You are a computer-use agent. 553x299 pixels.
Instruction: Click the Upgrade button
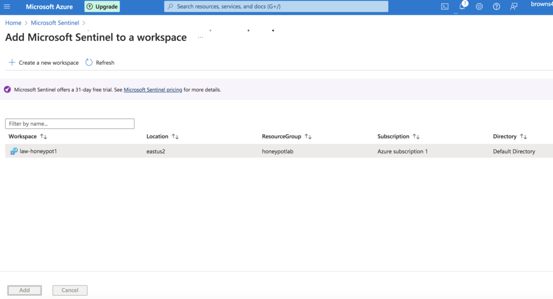pos(102,6)
